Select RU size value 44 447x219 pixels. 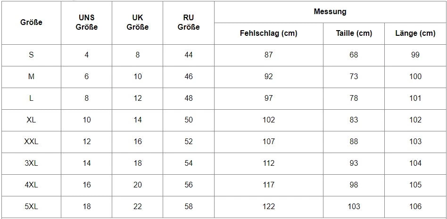click(x=189, y=55)
